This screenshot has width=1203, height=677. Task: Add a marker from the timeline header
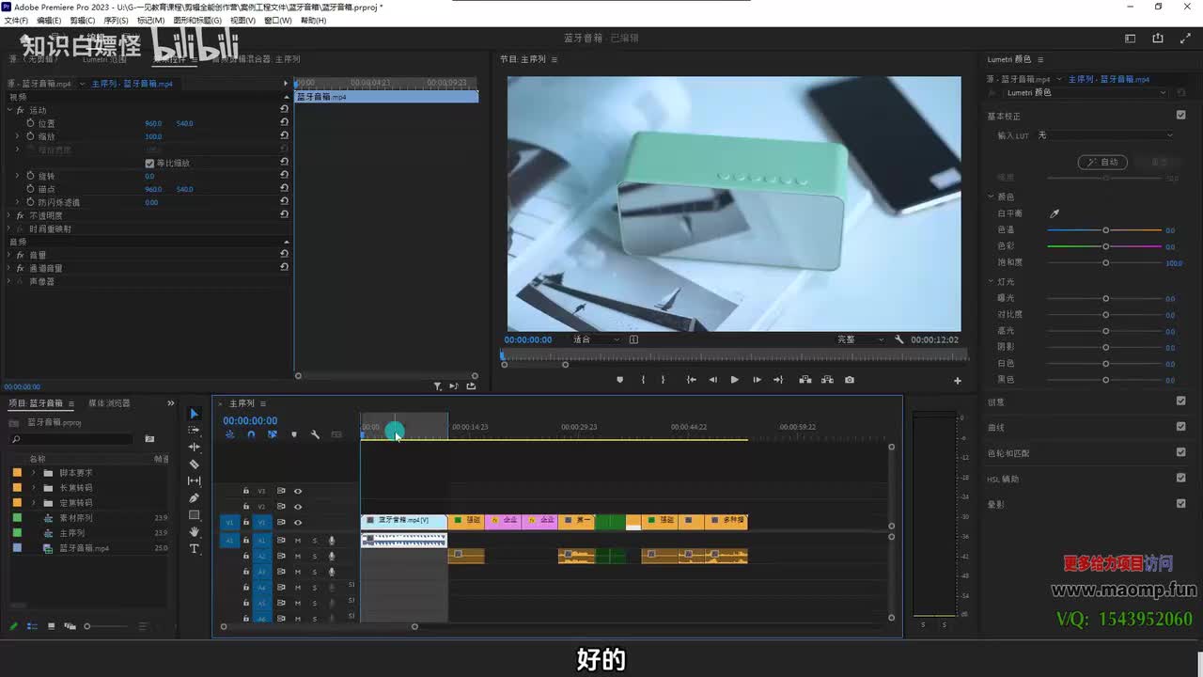[x=294, y=434]
